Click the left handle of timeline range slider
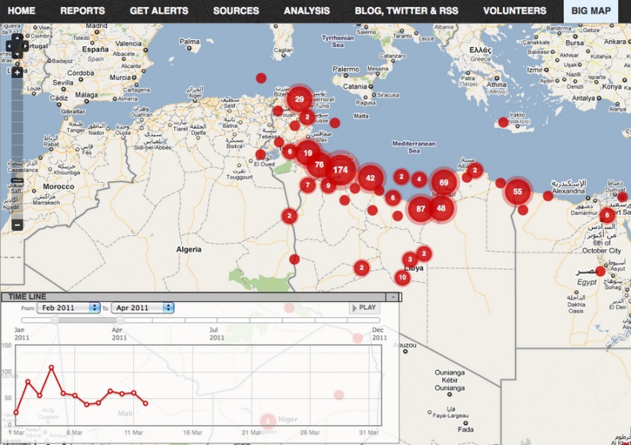The image size is (631, 445). 54,320
